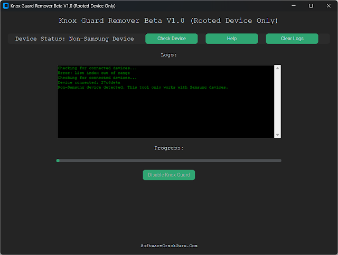Click the log line "Error: list index out of range"
Viewport: 338px width, 255px height.
pos(94,73)
